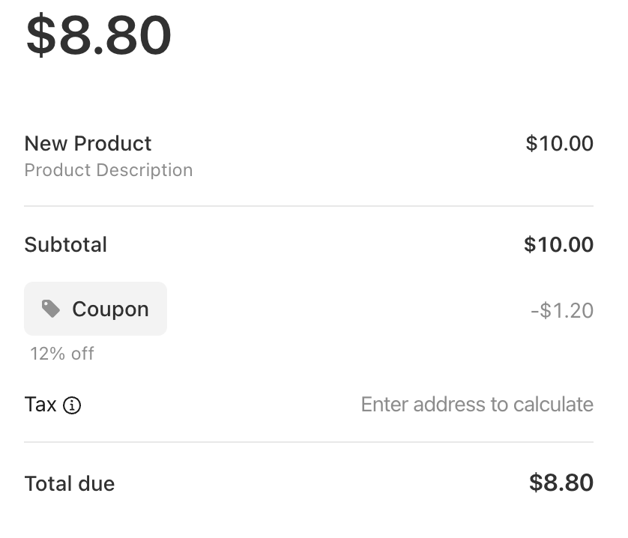
Task: Click the coupon tag icon
Action: 51,309
